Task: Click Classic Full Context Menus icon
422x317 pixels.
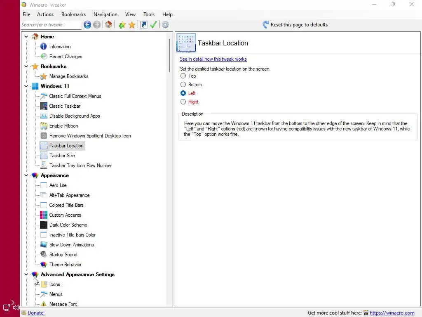Action: (44, 96)
